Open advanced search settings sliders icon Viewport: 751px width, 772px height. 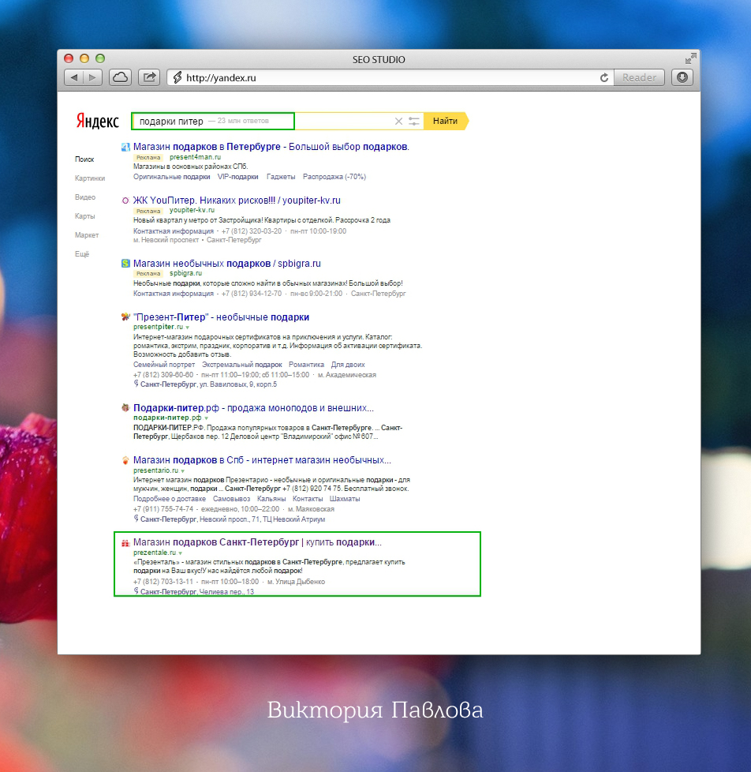pyautogui.click(x=414, y=121)
